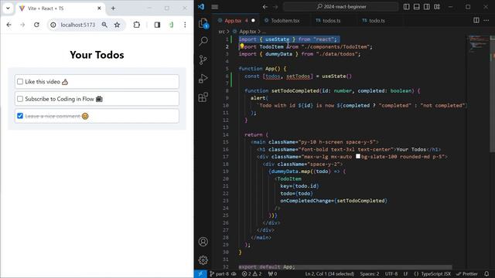Viewport: 495px width, 278px height.
Task: Open the Chrome profile icon
Action: coord(171,25)
